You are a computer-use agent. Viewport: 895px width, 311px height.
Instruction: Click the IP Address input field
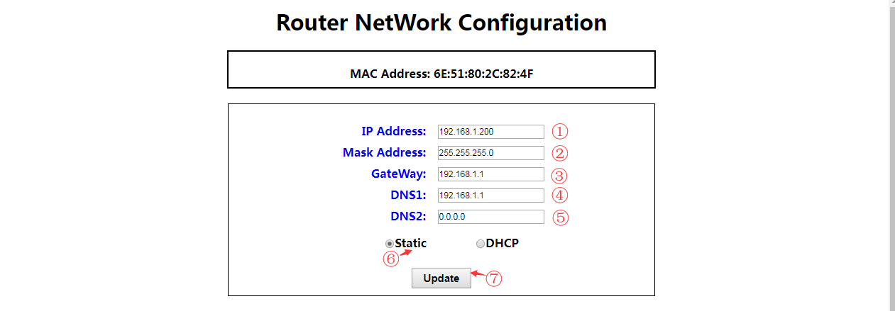[490, 132]
